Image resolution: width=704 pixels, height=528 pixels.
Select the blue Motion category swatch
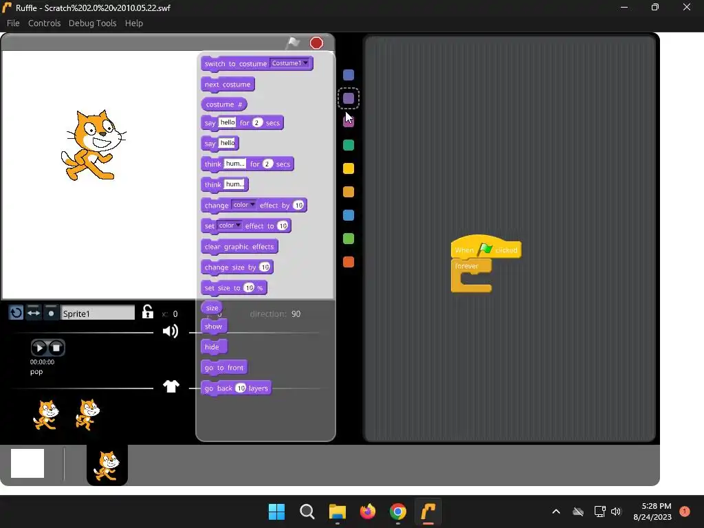[x=349, y=75]
